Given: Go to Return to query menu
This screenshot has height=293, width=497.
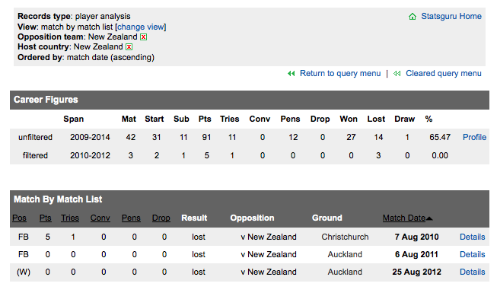Looking at the screenshot, I should tap(340, 74).
